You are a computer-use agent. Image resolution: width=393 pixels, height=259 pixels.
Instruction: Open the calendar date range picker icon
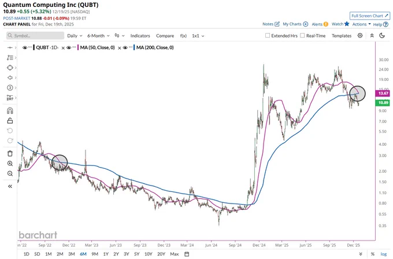(187, 254)
